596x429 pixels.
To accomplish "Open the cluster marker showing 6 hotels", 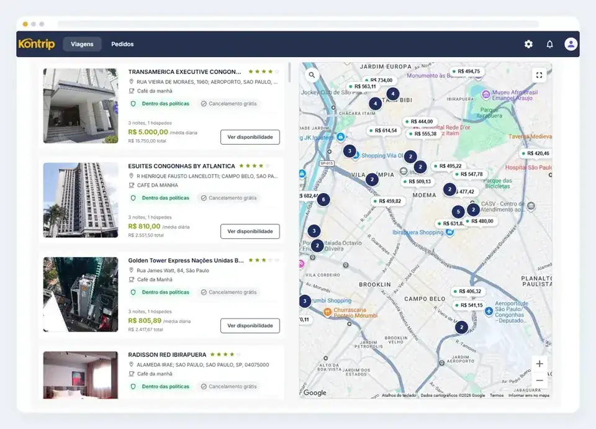I will click(323, 199).
